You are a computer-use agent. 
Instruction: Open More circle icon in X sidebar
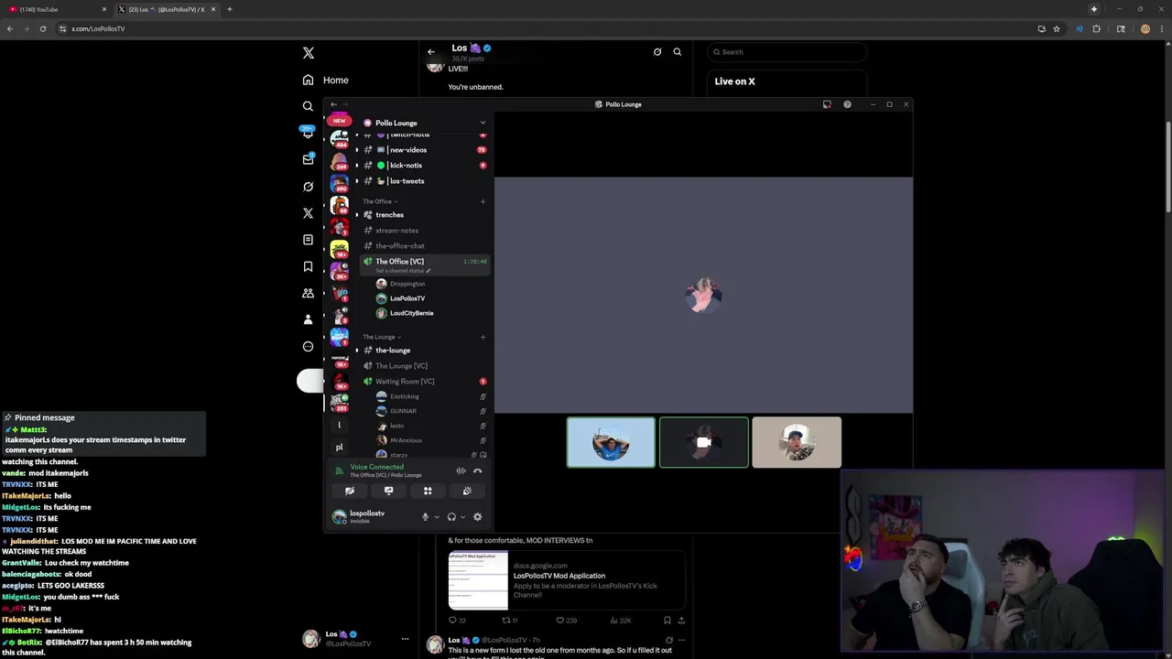point(309,346)
